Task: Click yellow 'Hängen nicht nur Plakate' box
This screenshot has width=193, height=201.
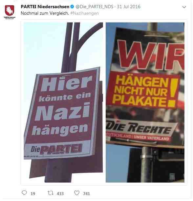Action: coord(143,90)
